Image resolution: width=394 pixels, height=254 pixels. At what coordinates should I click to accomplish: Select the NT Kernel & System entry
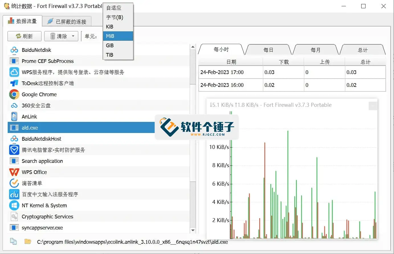(99, 205)
